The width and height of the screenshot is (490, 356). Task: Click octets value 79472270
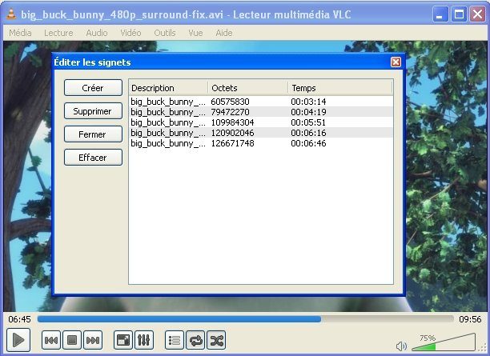[x=230, y=112]
